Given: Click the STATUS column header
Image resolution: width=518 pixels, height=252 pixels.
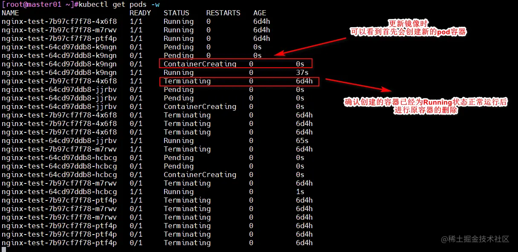Looking at the screenshot, I should [x=177, y=13].
